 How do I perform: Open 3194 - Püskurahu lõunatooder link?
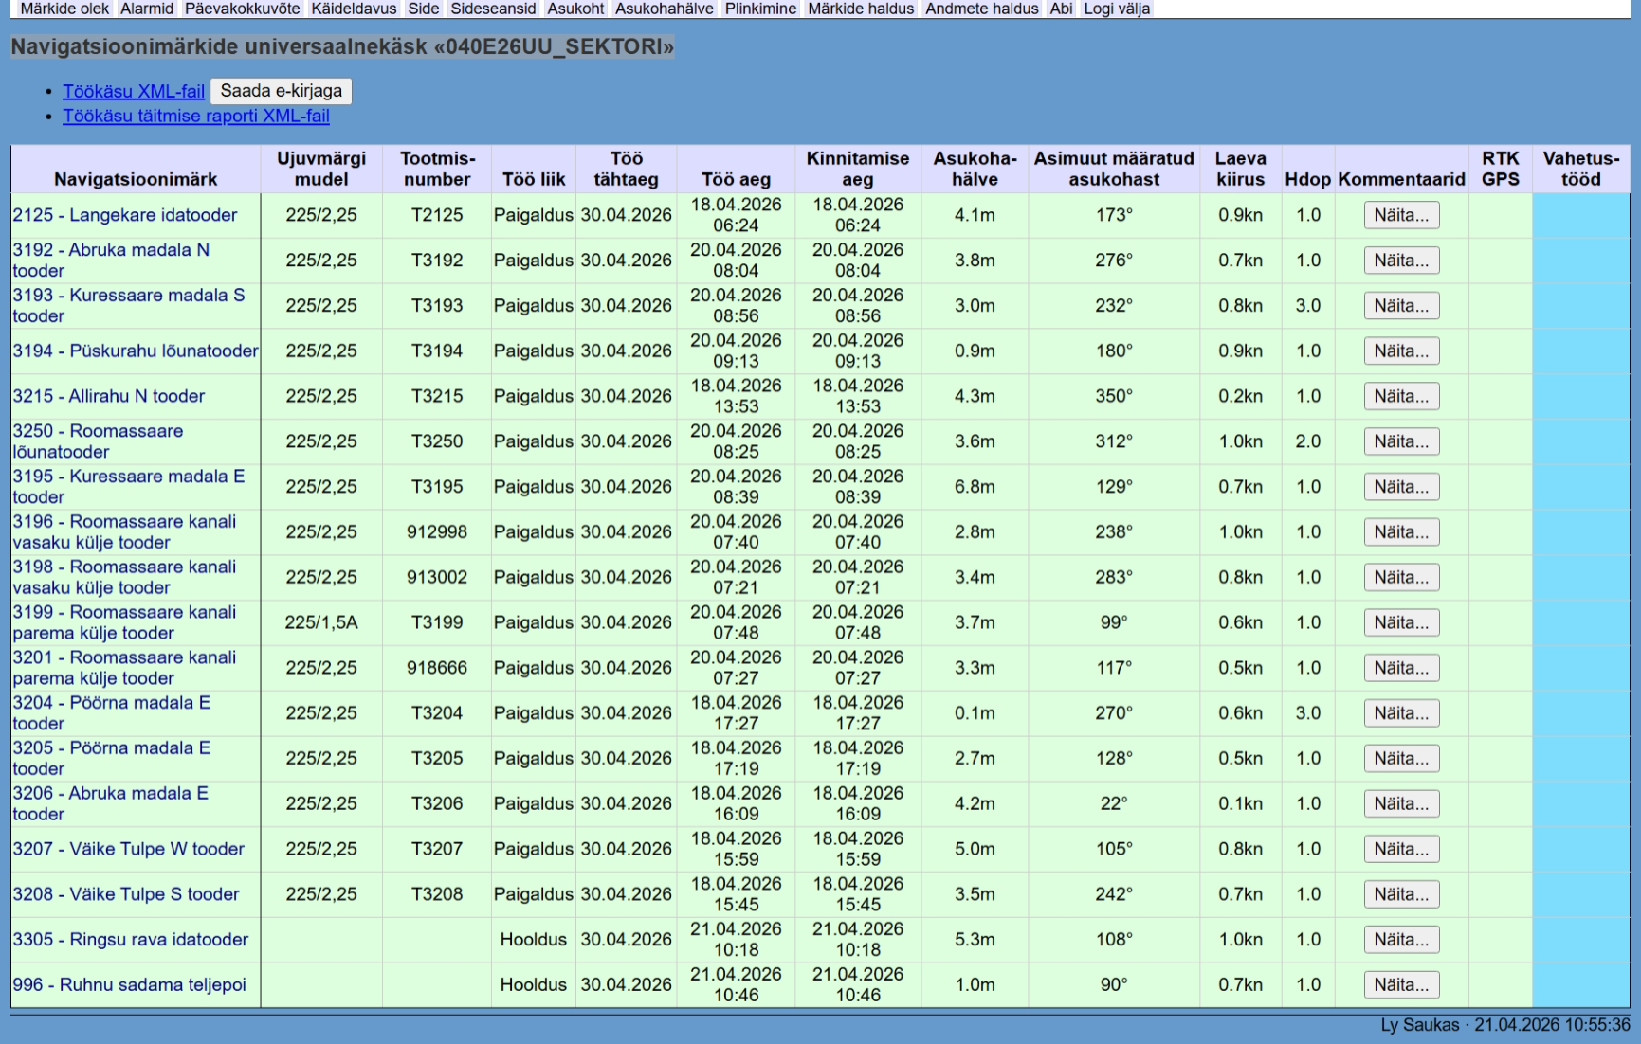pos(136,351)
